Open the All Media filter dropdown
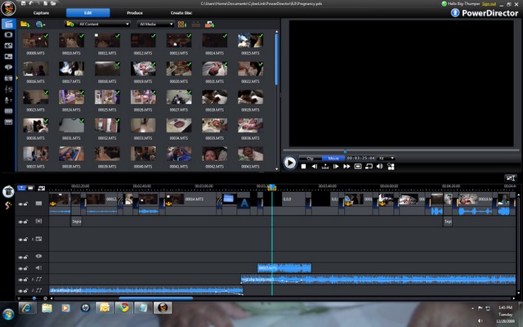This screenshot has width=523, height=327. pos(155,24)
